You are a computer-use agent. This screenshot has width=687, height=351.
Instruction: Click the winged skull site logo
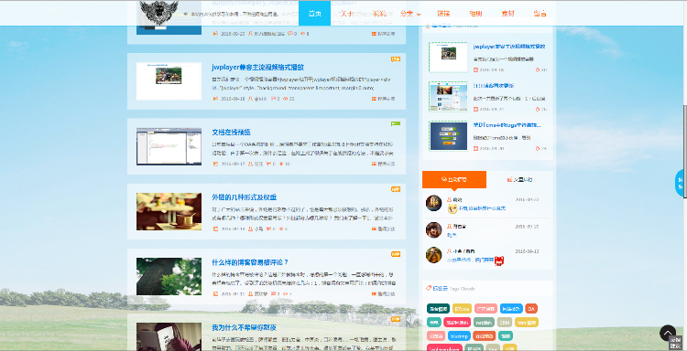[159, 12]
